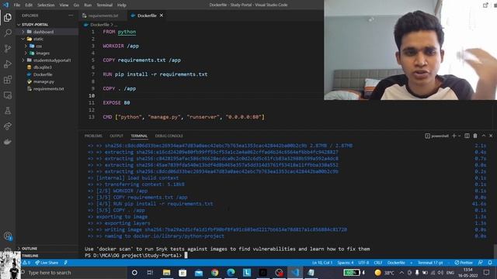
Task: Open Explorer more actions ellipsis
Action: (71, 15)
